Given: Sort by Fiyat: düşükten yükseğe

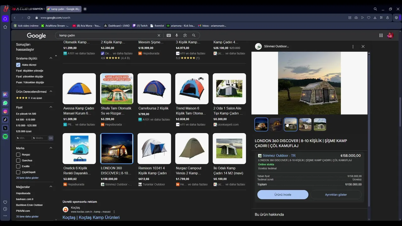Looking at the screenshot, I should tap(30, 71).
